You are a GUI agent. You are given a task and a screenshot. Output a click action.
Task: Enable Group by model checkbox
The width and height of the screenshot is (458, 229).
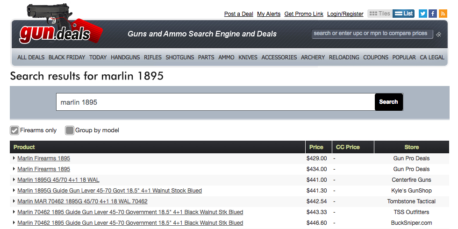[70, 130]
